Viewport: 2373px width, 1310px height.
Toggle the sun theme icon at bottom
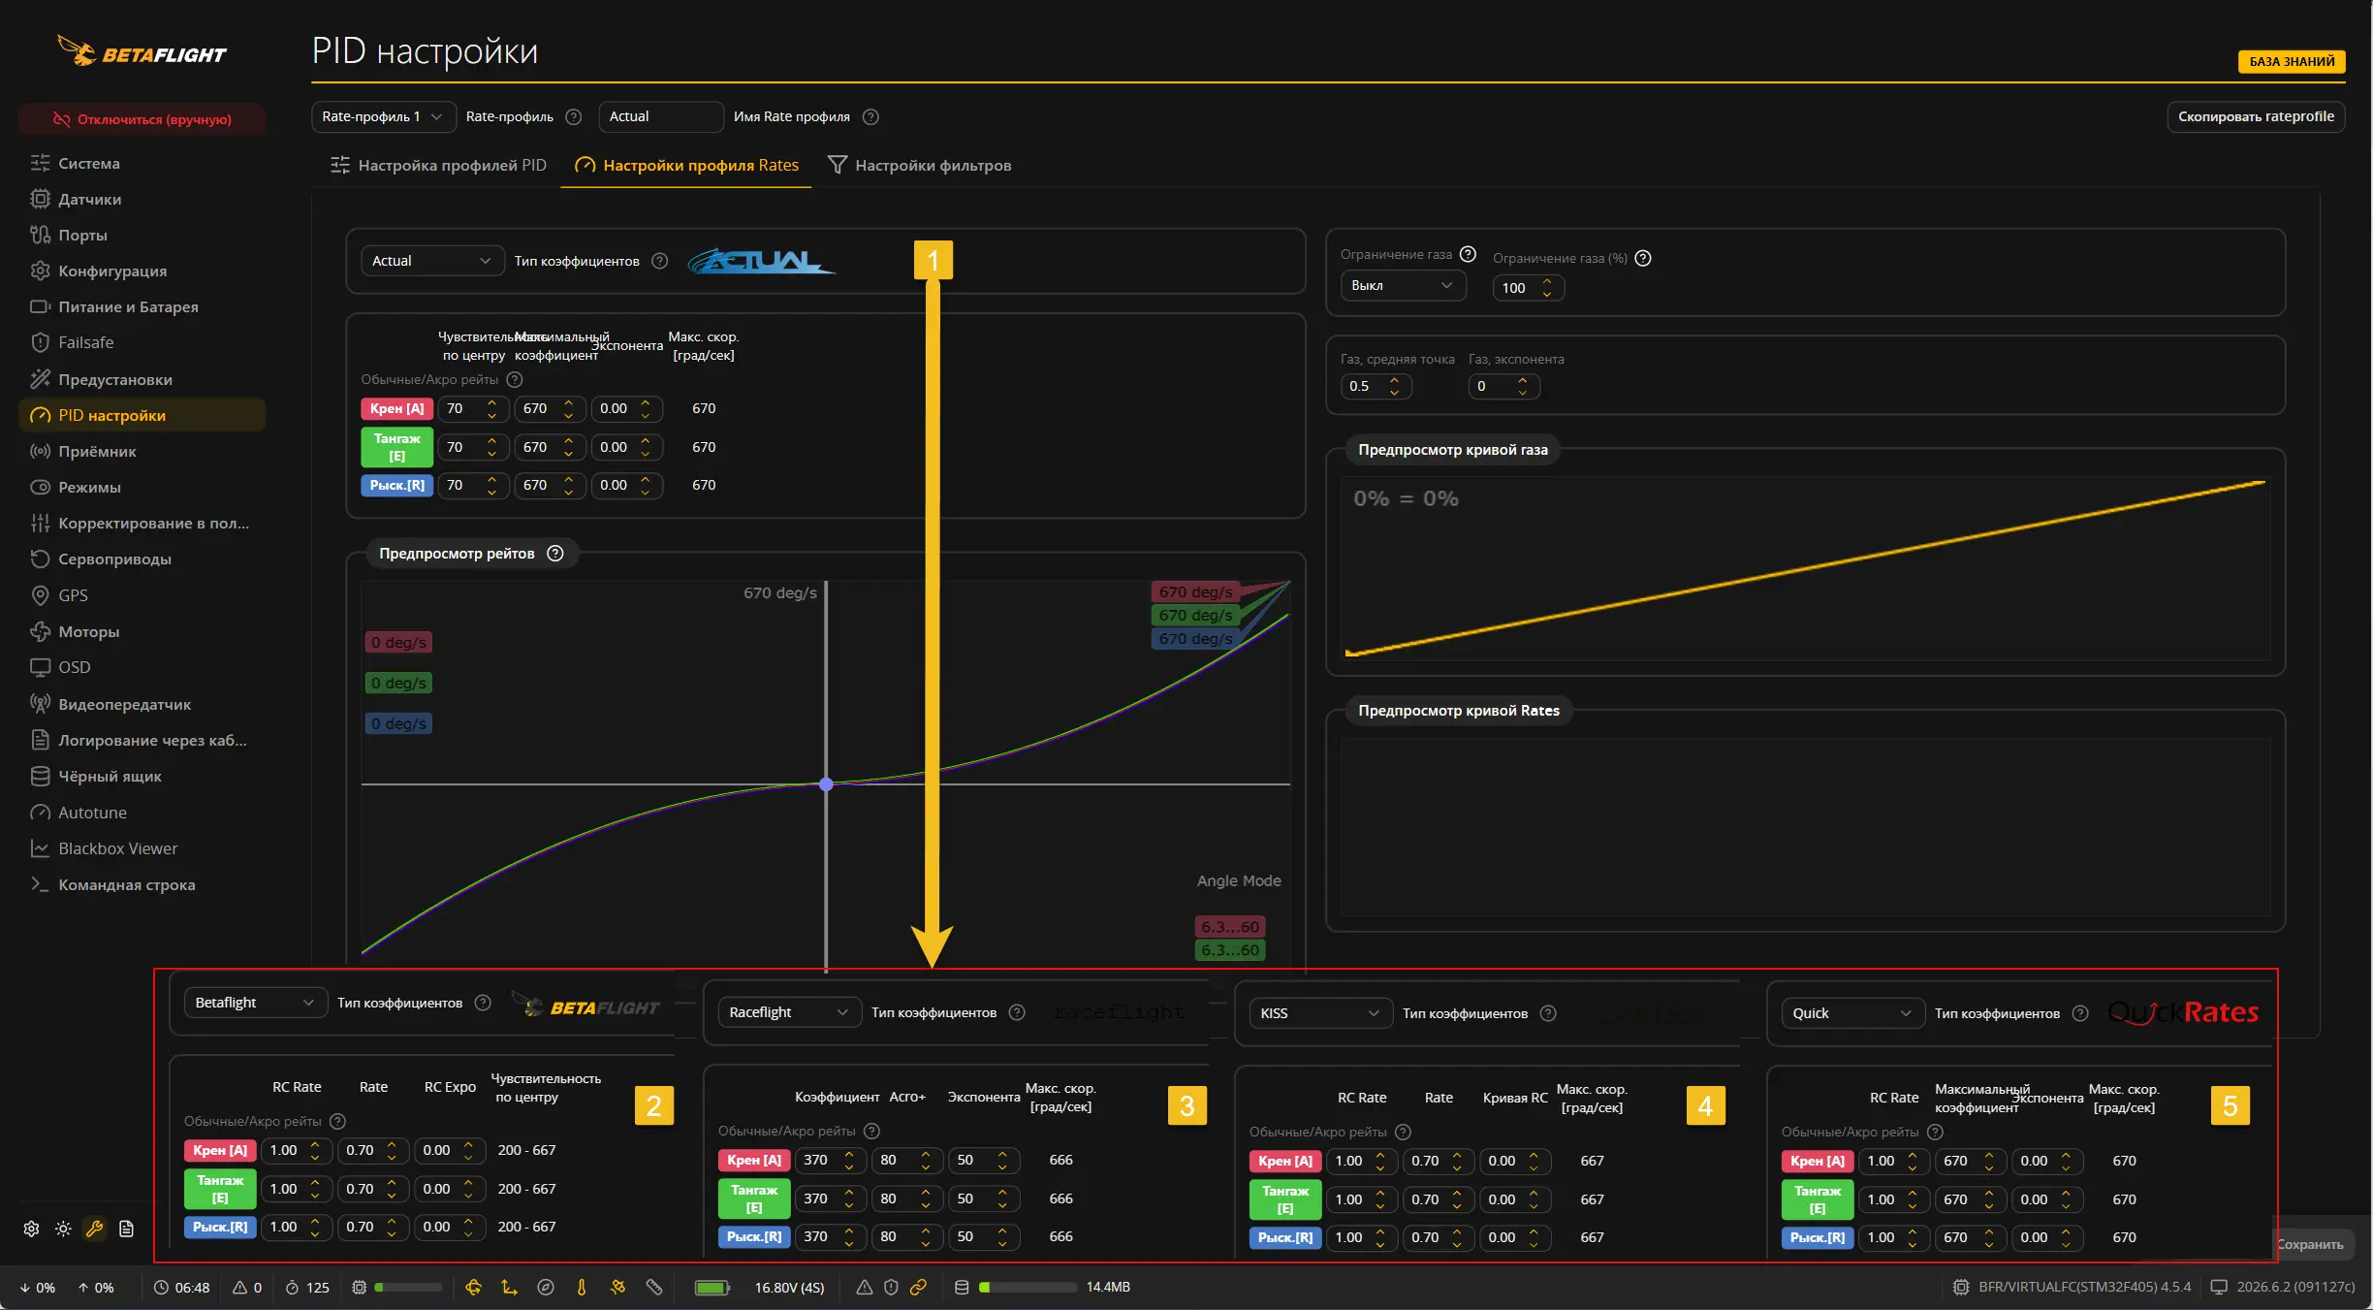[63, 1229]
